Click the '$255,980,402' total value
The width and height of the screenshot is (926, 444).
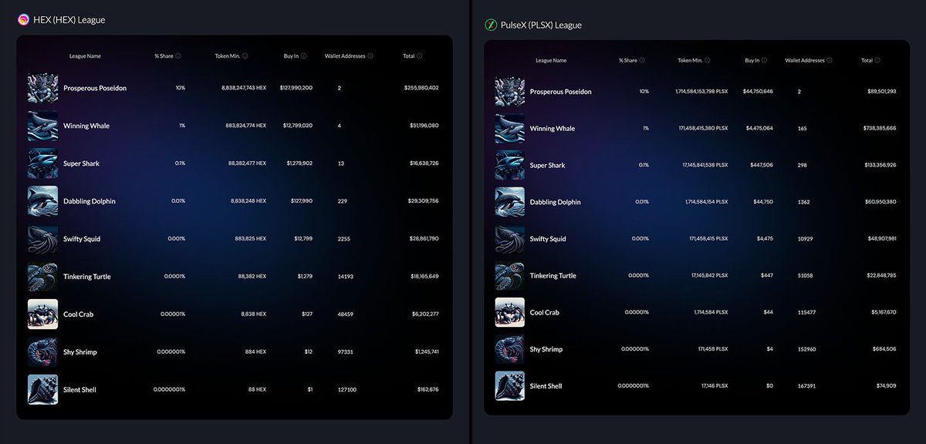[x=421, y=88]
